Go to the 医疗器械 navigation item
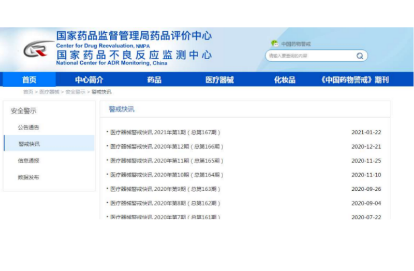The image size is (414, 271). tap(220, 80)
